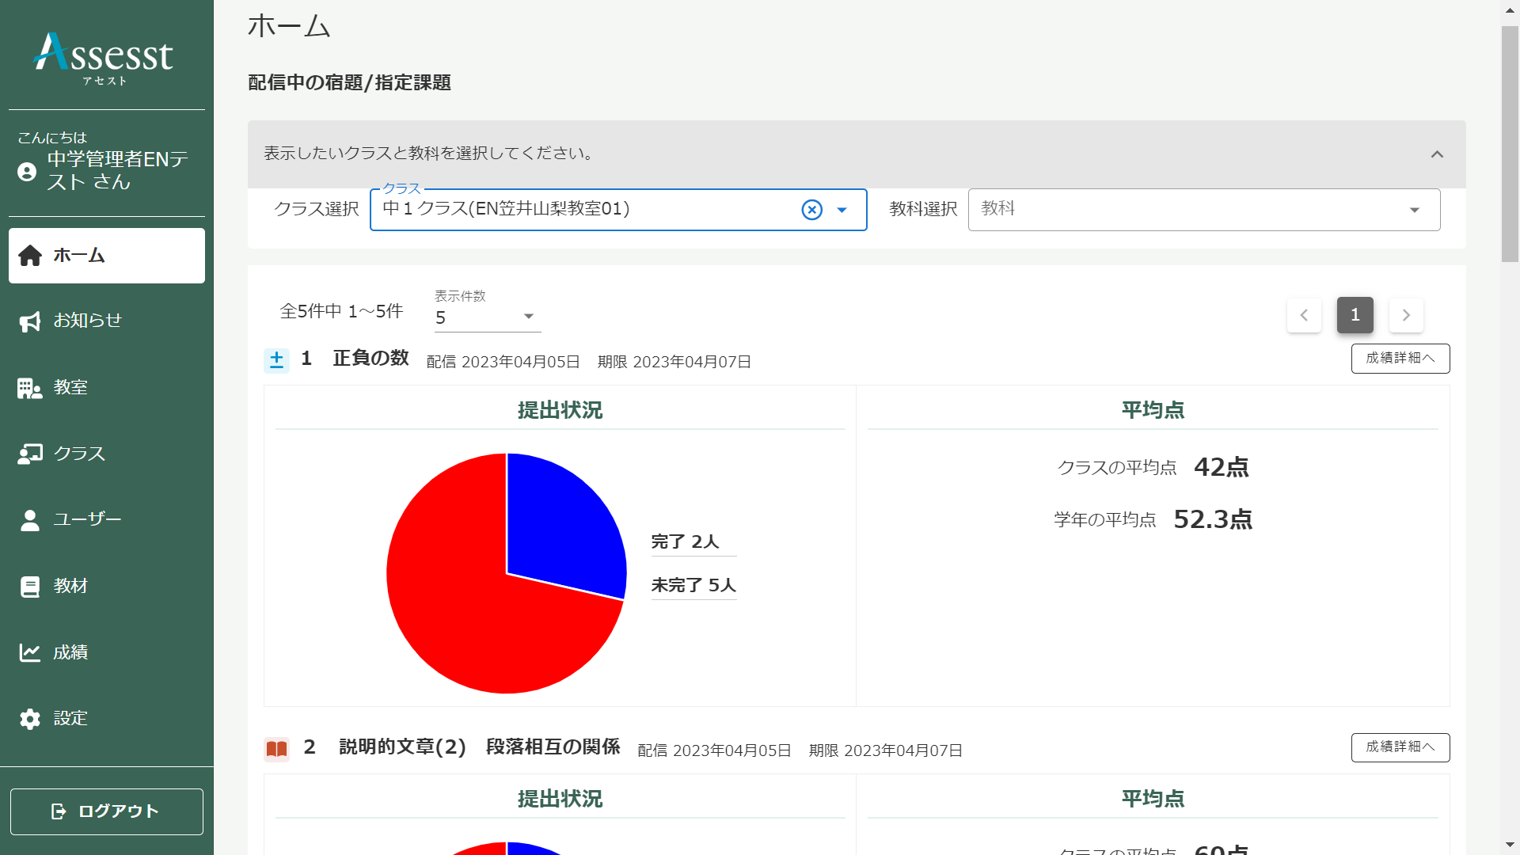Clear the class selection with the × icon
The image size is (1520, 855).
point(811,210)
